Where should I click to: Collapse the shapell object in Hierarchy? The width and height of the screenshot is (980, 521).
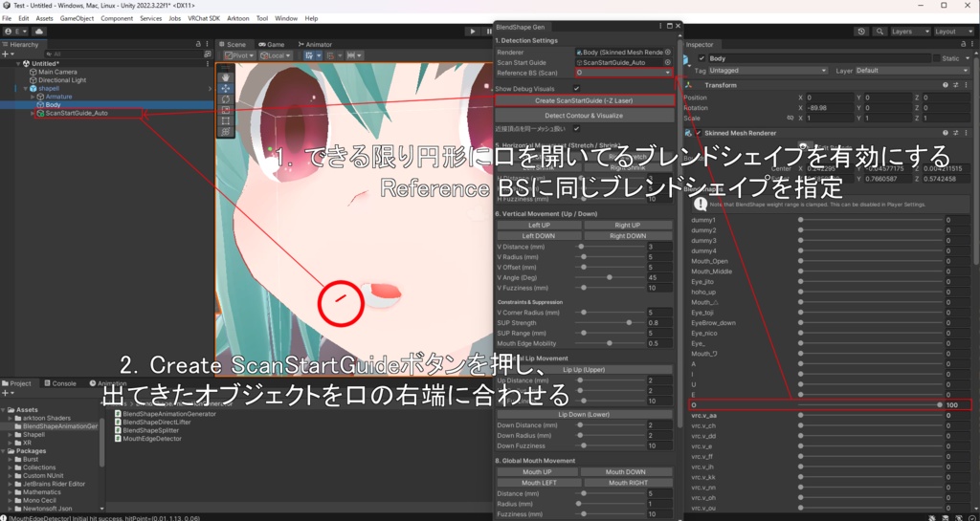click(x=26, y=89)
